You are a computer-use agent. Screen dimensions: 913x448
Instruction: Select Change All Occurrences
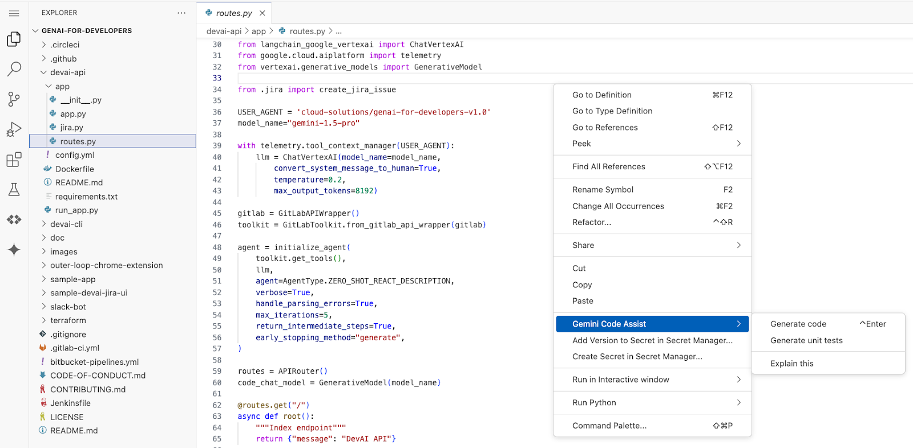[x=652, y=206]
